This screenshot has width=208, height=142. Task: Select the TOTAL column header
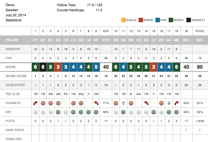tap(200, 31)
